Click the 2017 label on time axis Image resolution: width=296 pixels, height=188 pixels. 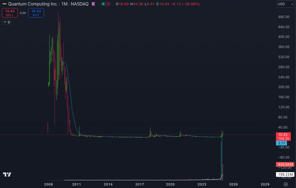coord(140,184)
